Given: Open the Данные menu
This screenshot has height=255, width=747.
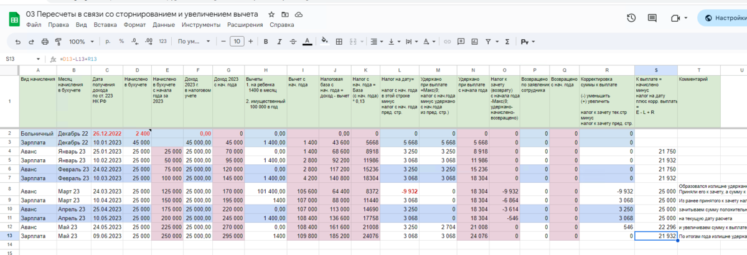Looking at the screenshot, I should [164, 25].
